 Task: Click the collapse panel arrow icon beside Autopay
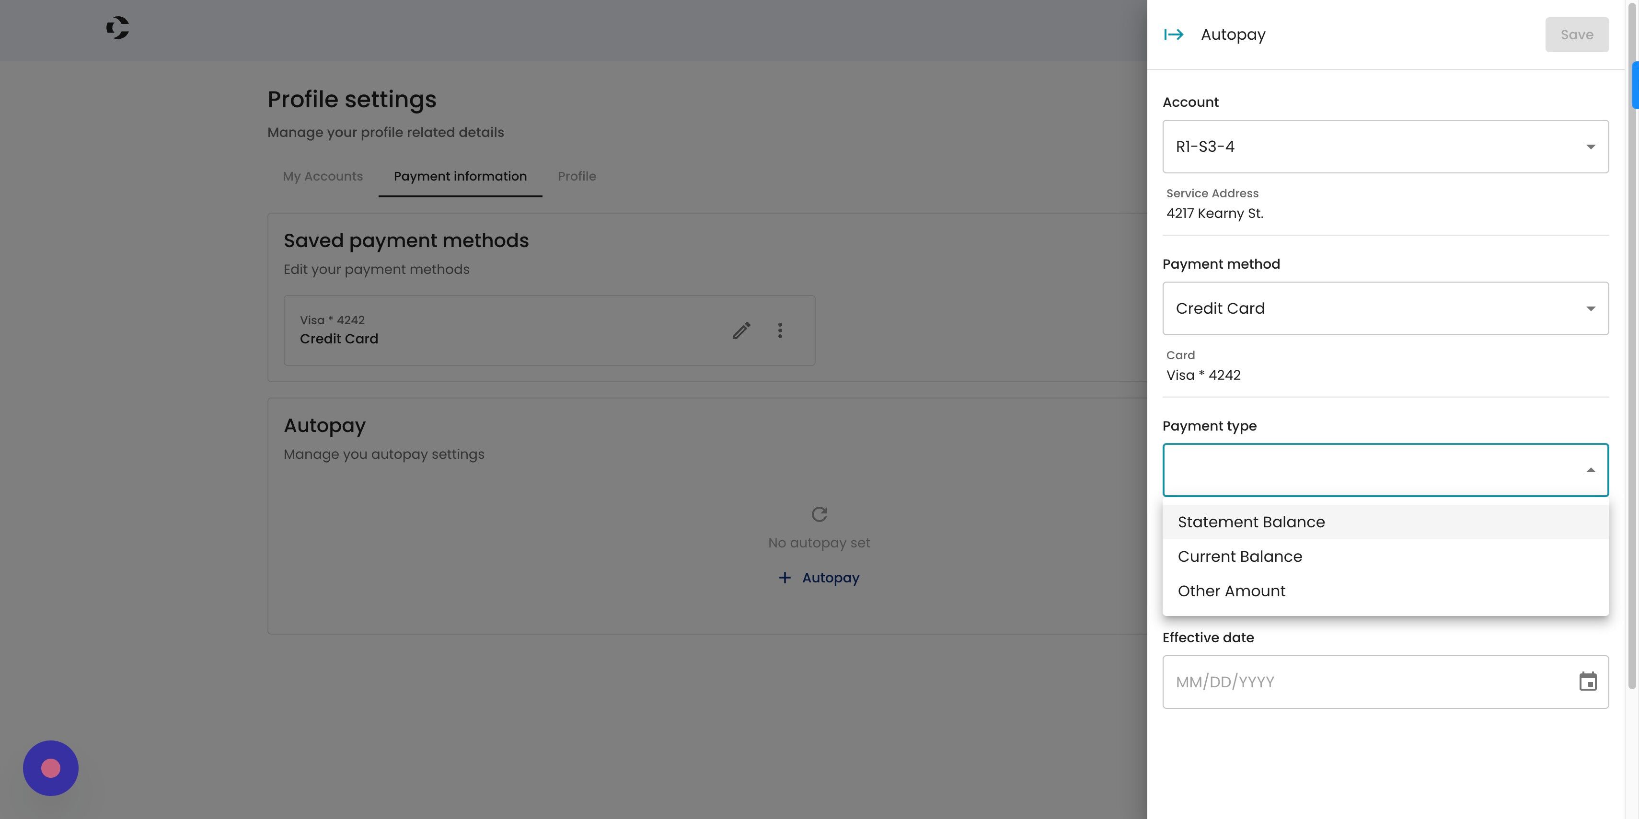pyautogui.click(x=1173, y=34)
